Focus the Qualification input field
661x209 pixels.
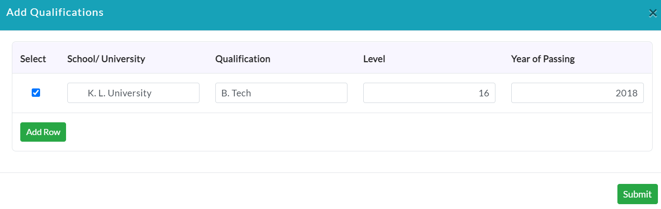[281, 93]
